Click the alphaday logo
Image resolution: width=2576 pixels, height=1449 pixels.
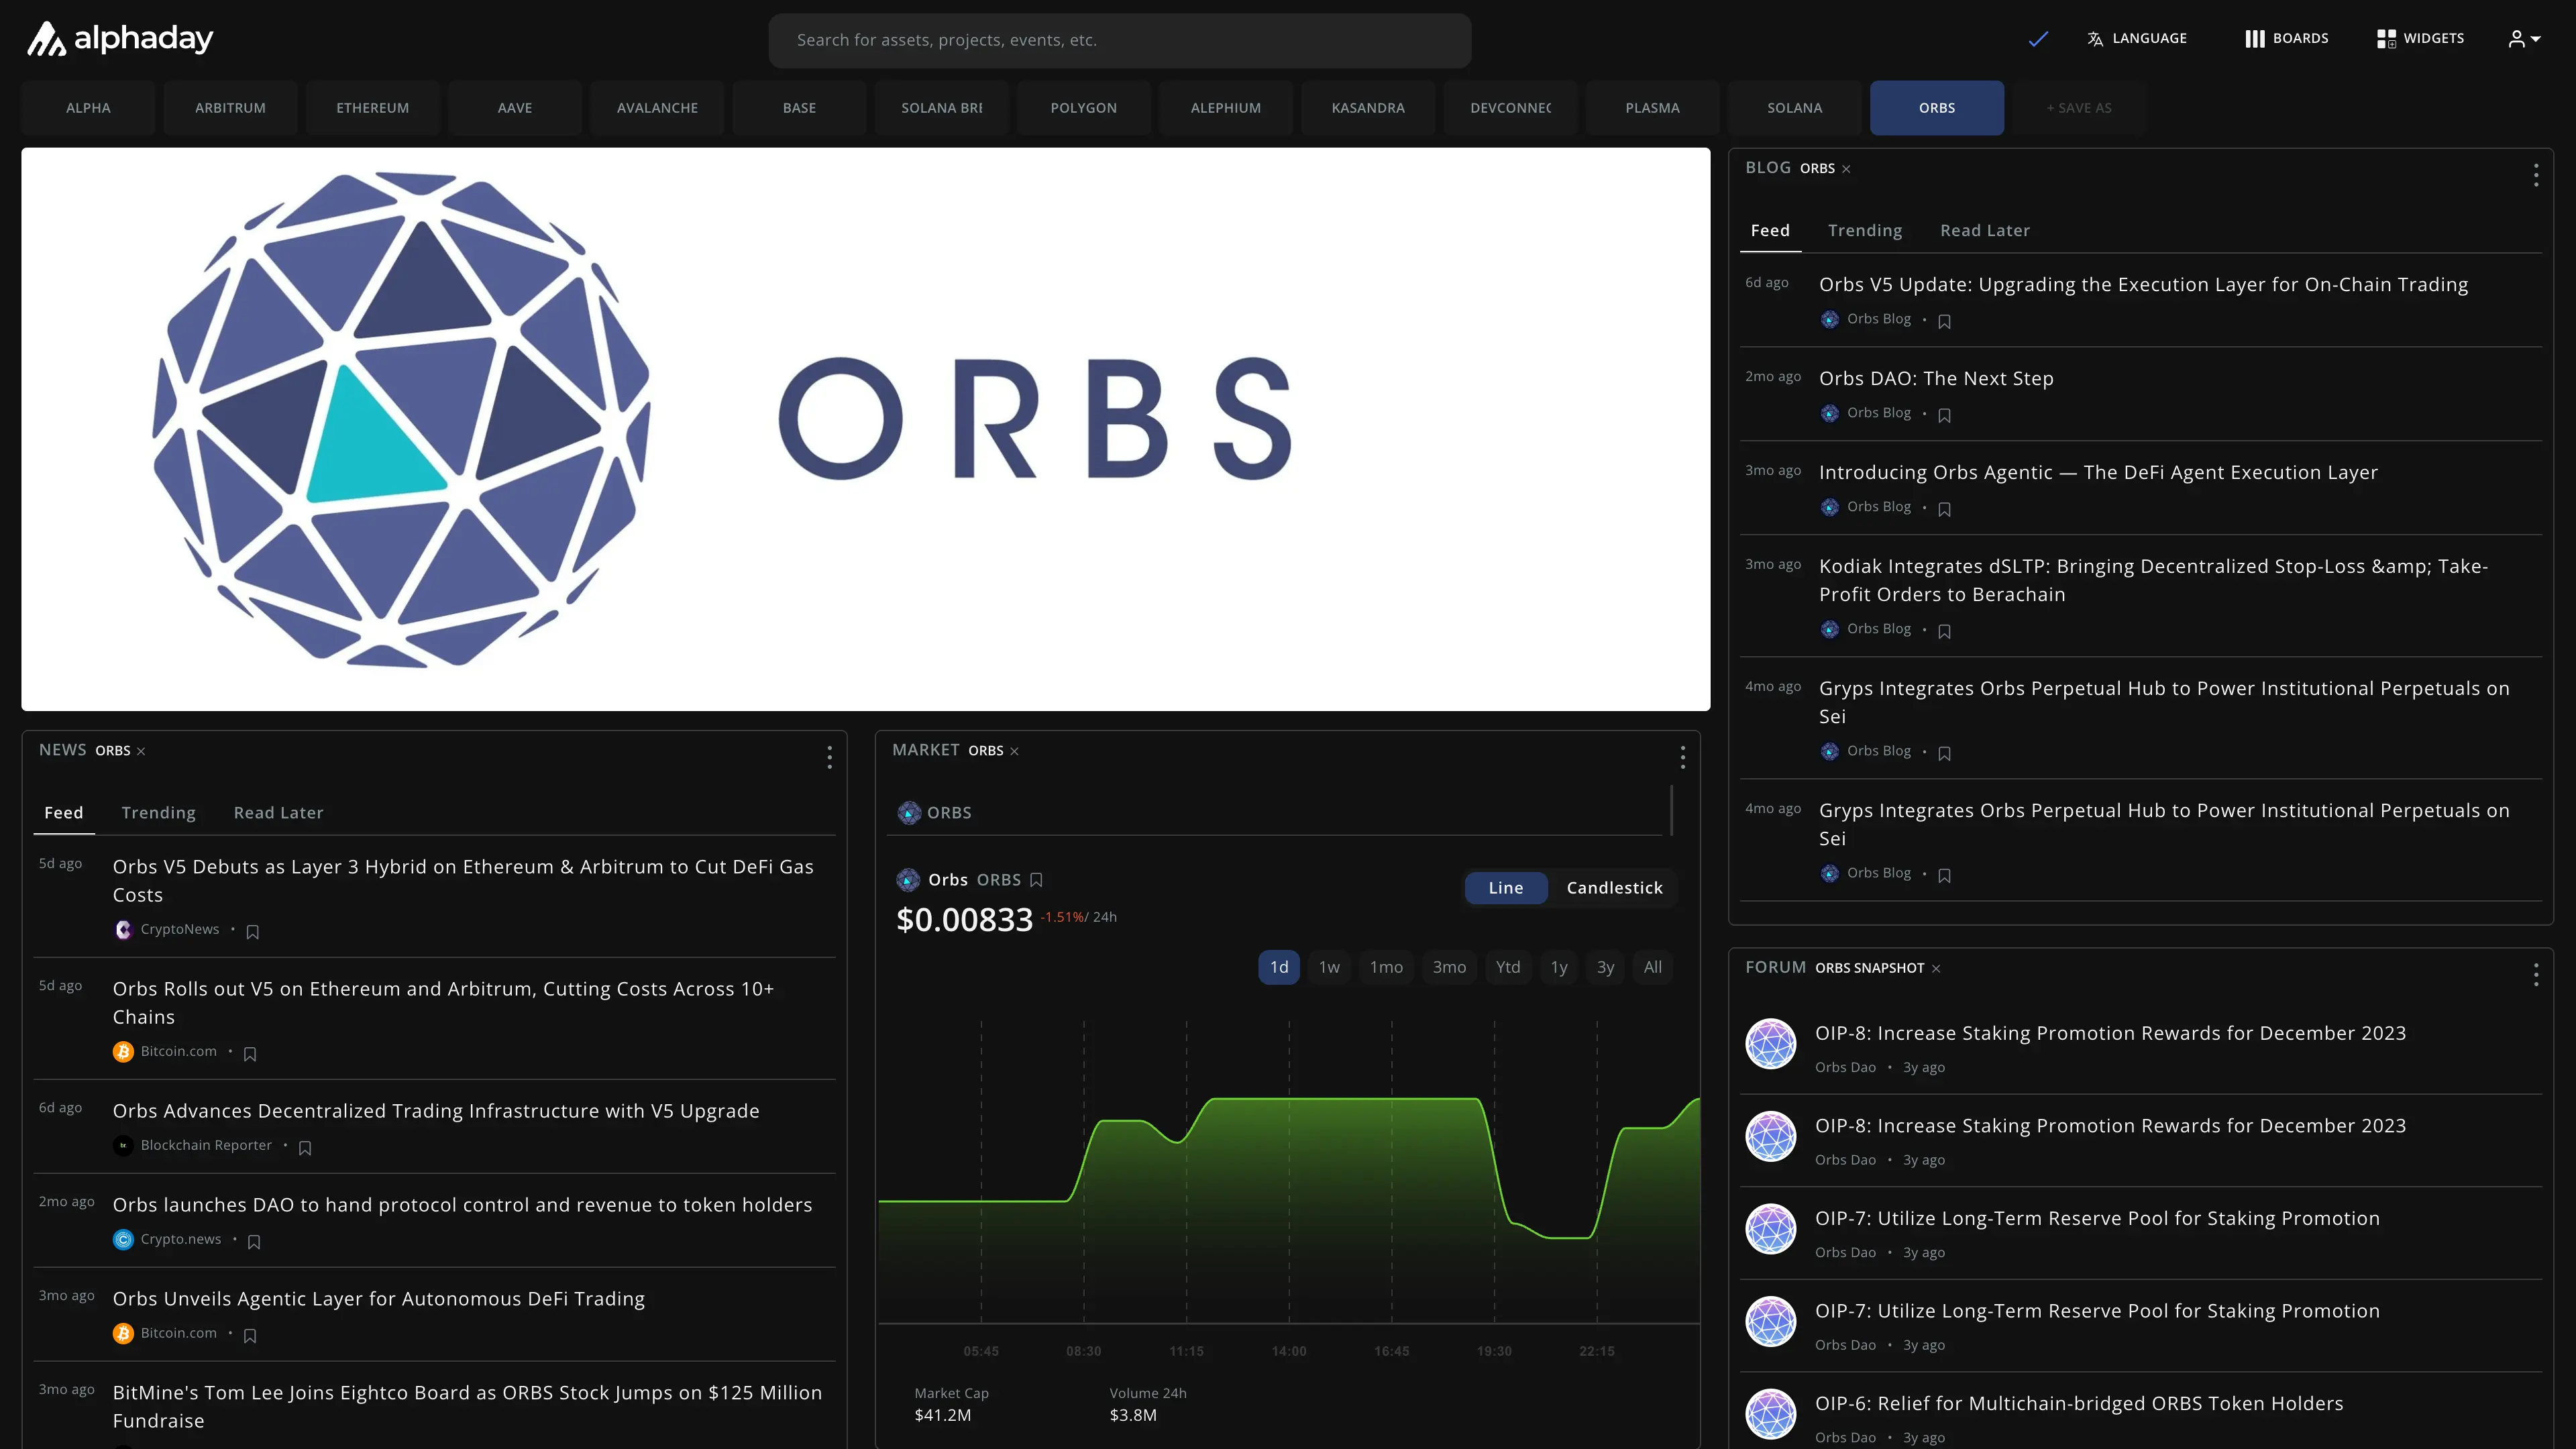[119, 39]
